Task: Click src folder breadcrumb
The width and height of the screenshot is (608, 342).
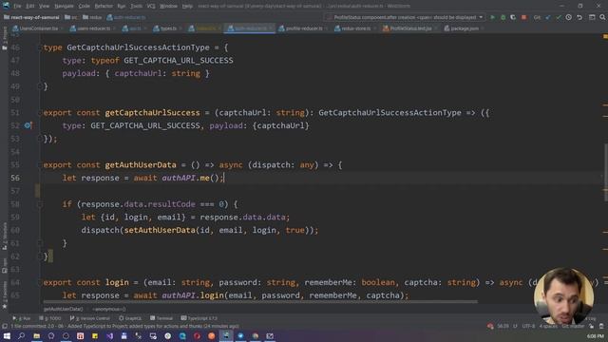Action: (71, 17)
